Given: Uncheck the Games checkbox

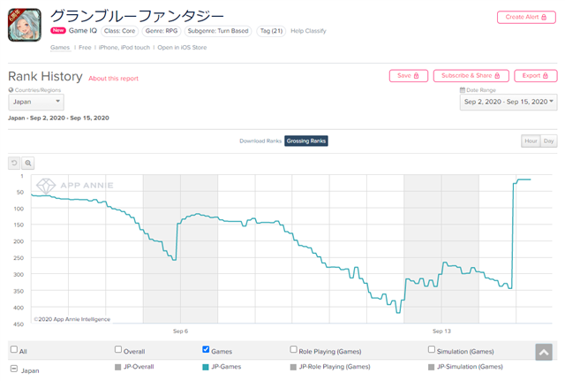Looking at the screenshot, I should 206,349.
